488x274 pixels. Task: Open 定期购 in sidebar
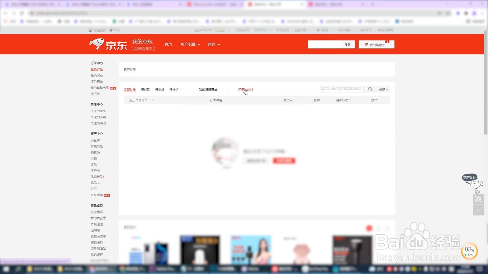click(x=95, y=230)
